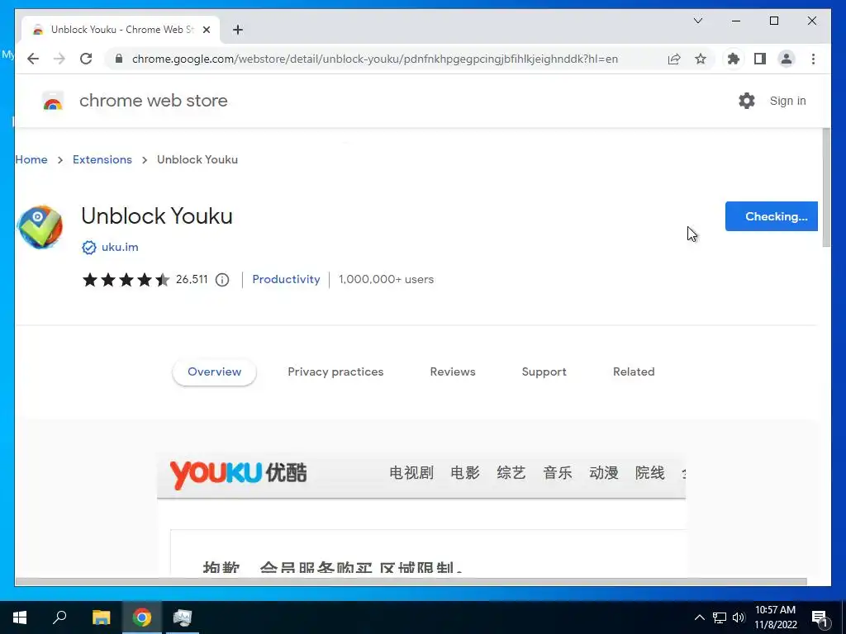Screen dimensions: 846x634
Task: Share this page using the share icon
Action: pos(674,59)
